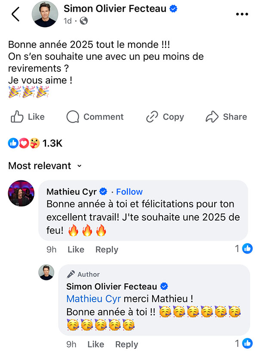Like Simon Olivier Fecteau's reply
The height and width of the screenshot is (351, 258).
click(96, 344)
